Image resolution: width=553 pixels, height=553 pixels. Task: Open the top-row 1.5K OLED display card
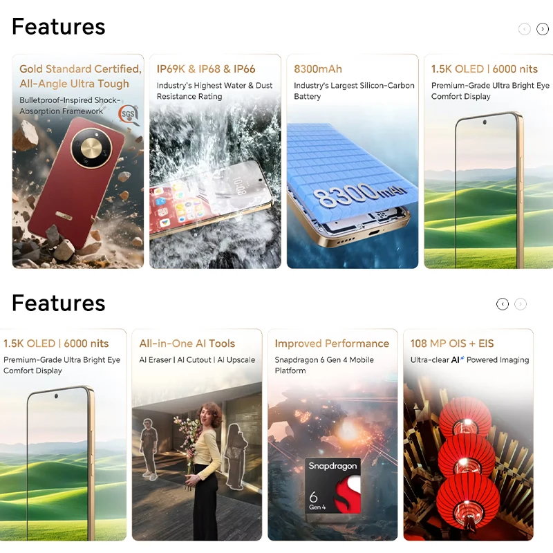[489, 161]
